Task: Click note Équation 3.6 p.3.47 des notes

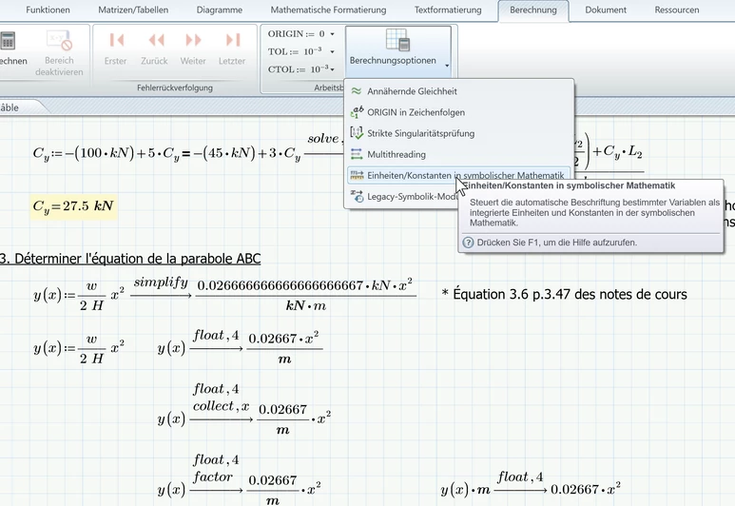Action: pos(565,295)
